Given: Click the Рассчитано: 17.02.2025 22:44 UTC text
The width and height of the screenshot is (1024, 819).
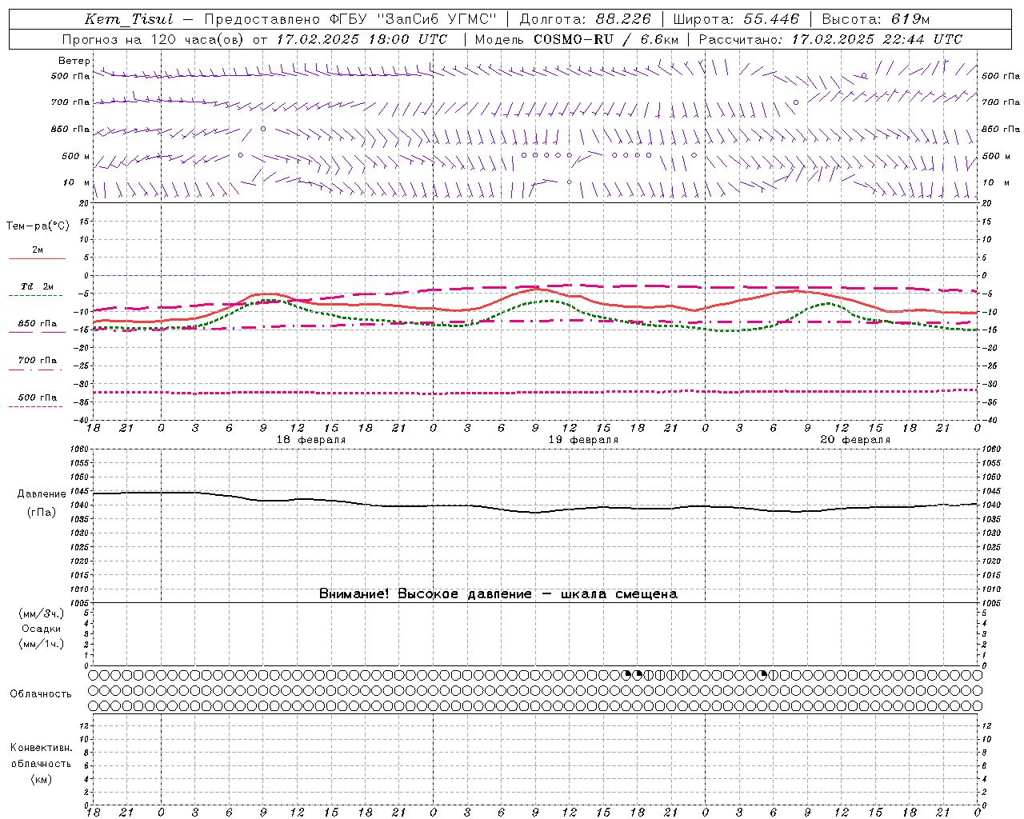Looking at the screenshot, I should pos(830,39).
